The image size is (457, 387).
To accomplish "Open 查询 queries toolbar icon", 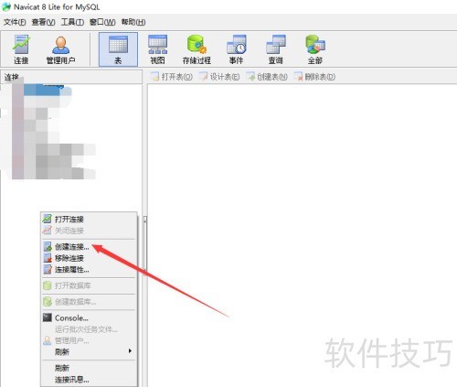I will coord(276,49).
